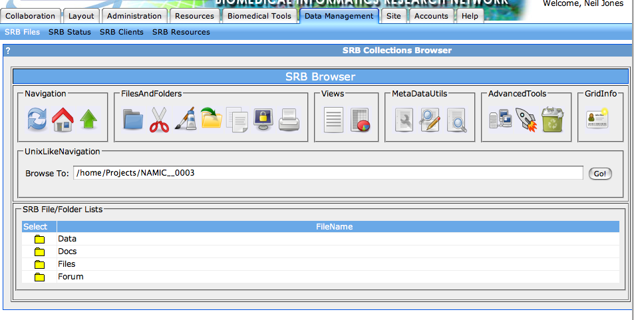
Task: Switch to the pie chart view
Action: coord(360,120)
